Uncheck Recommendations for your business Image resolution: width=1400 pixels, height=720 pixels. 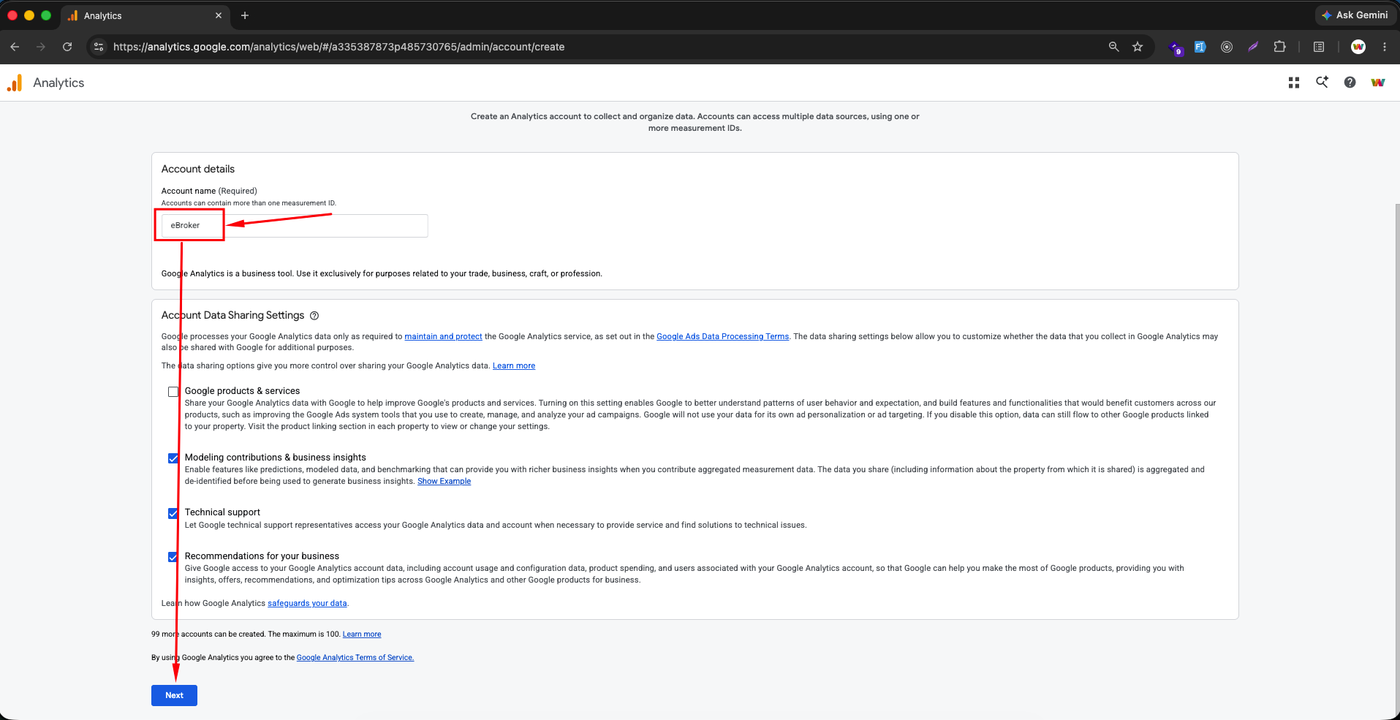173,557
